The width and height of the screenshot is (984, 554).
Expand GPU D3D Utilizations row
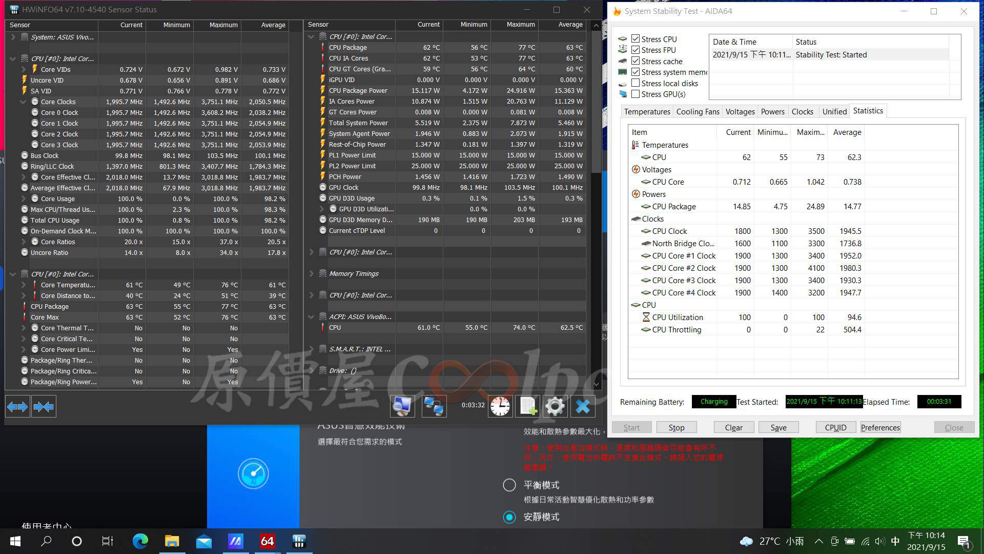pyautogui.click(x=321, y=209)
